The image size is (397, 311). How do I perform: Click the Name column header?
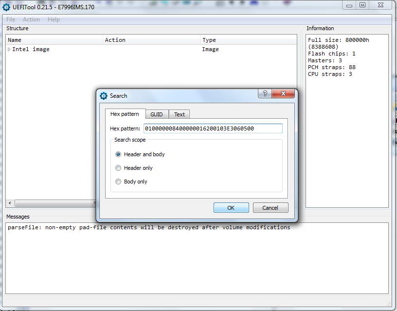tap(54, 40)
